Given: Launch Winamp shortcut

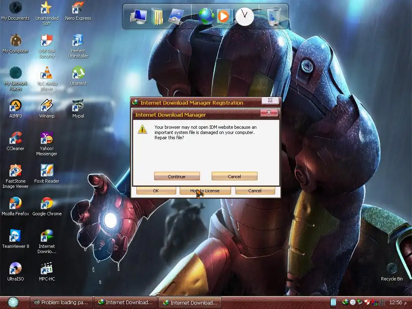Looking at the screenshot, I should (x=47, y=109).
